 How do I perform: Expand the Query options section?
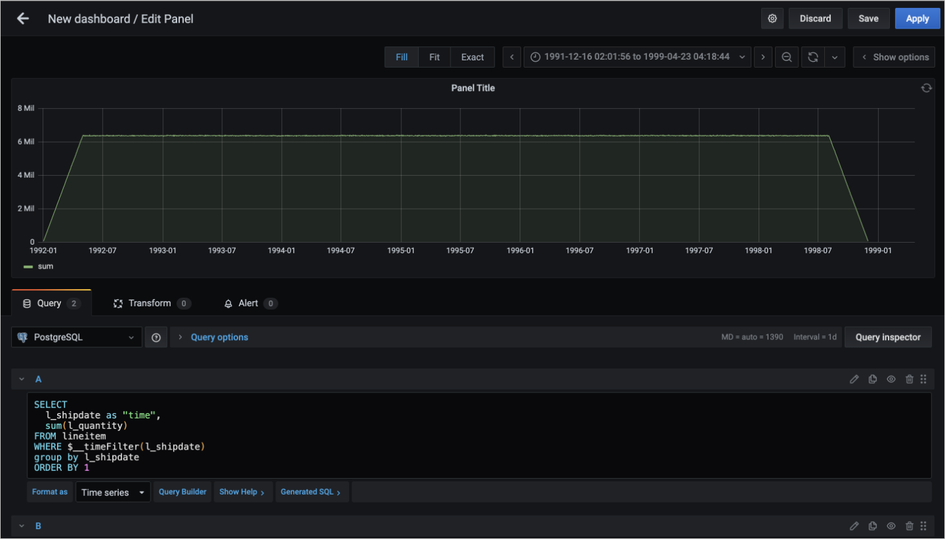219,337
